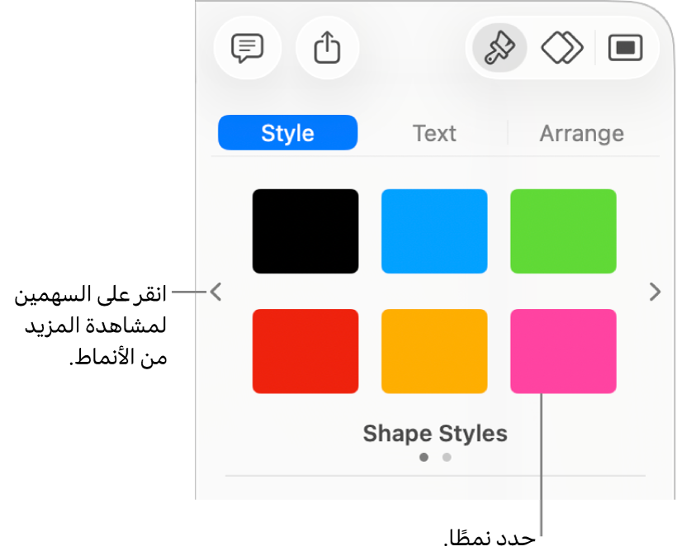This screenshot has height=556, width=677.
Task: Apply the green shape style
Action: pos(563,231)
